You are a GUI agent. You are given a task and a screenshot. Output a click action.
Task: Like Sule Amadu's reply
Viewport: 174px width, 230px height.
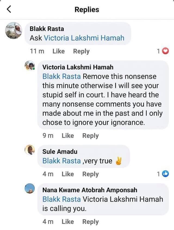(x=68, y=174)
